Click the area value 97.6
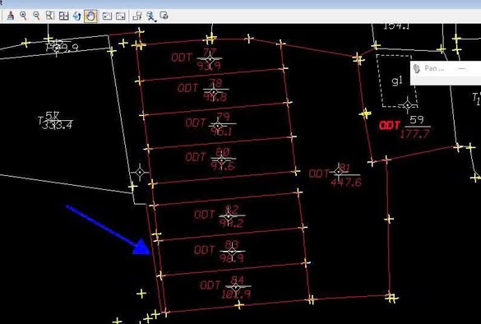The height and width of the screenshot is (324, 481). tap(223, 166)
